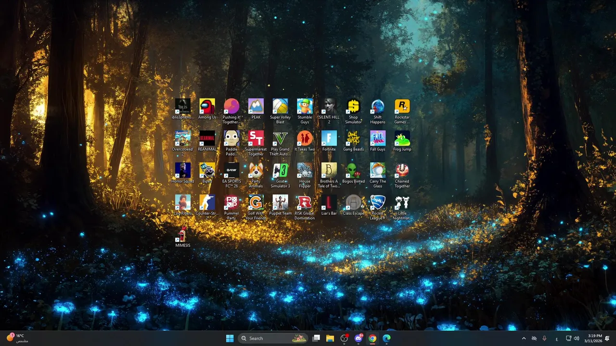Select the Rockstar Games launcher shortcut
The height and width of the screenshot is (346, 616).
point(402,111)
